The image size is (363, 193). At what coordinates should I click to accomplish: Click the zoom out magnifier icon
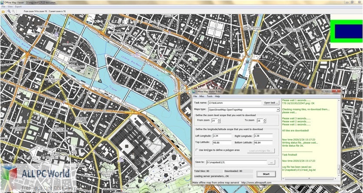[9, 11]
